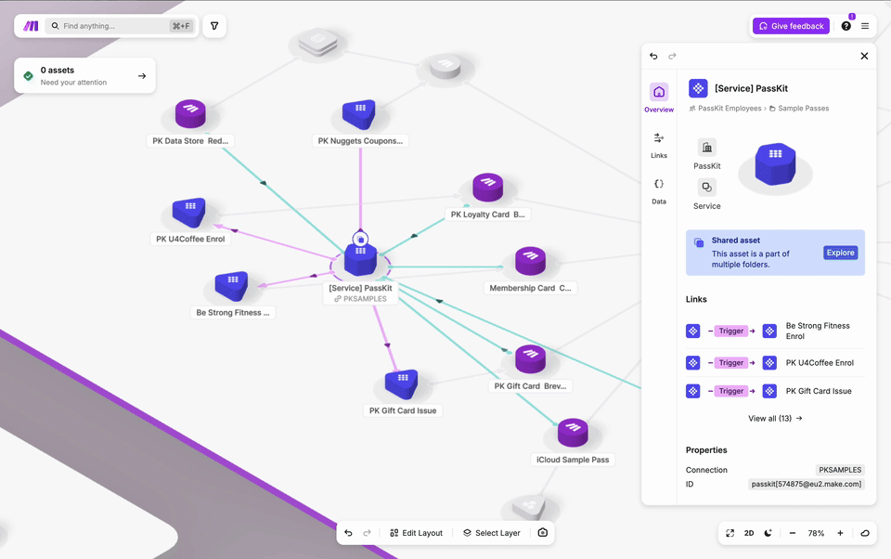
Task: Open the help question mark icon
Action: pos(846,26)
